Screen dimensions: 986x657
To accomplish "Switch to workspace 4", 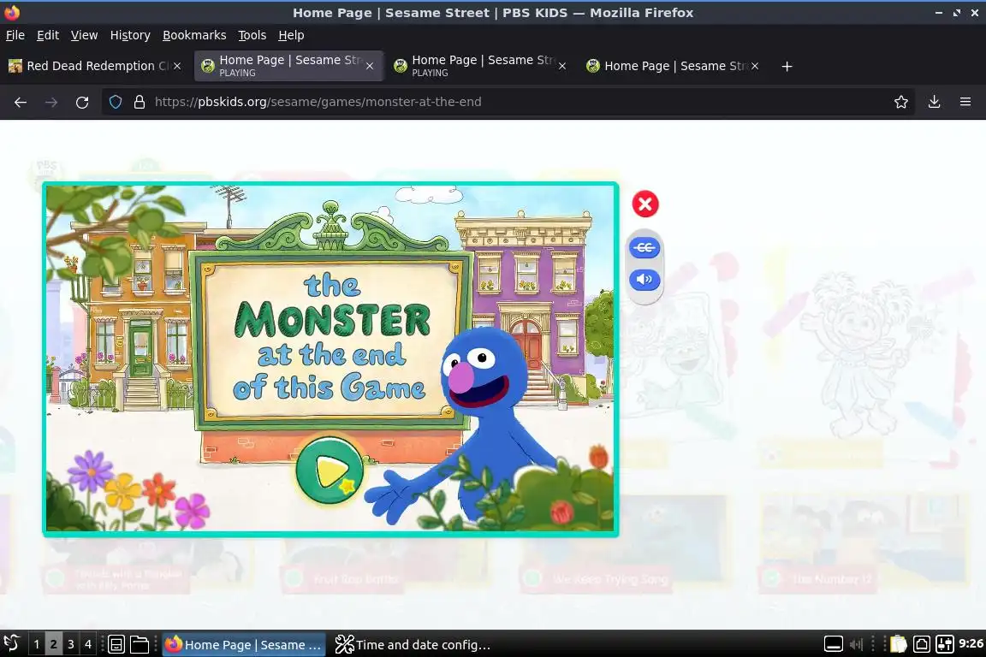I will 87,644.
